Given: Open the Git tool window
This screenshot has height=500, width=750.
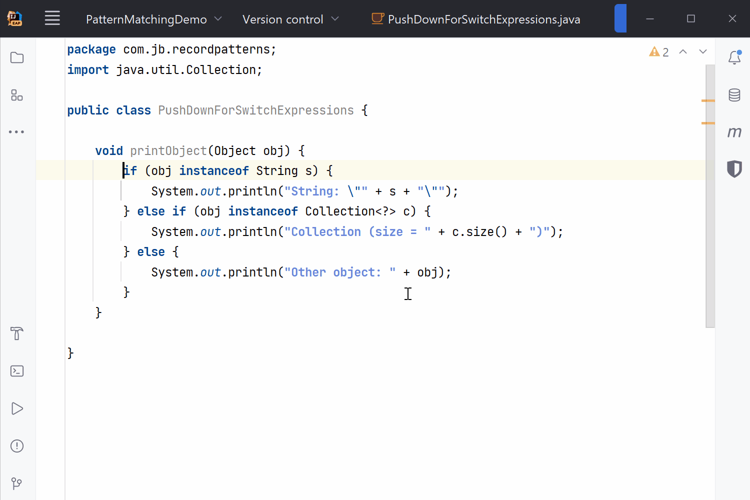Looking at the screenshot, I should tap(16, 483).
